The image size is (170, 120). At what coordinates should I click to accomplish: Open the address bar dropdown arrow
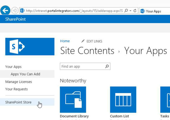click(x=130, y=11)
